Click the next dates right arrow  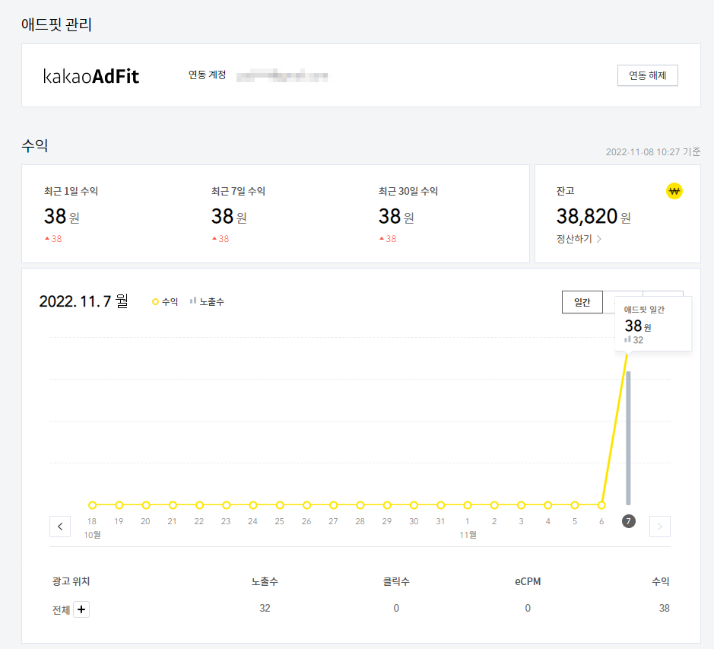pyautogui.click(x=659, y=527)
